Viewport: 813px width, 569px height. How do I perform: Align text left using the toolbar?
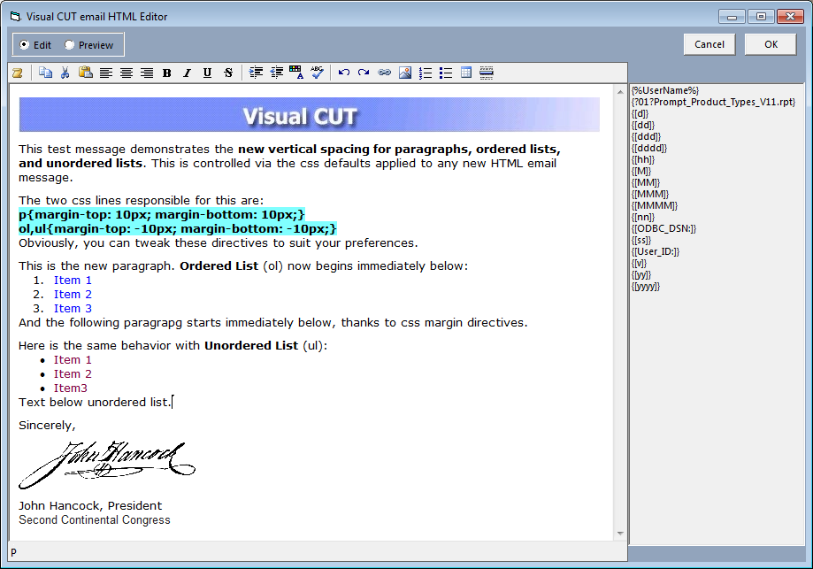click(x=106, y=73)
